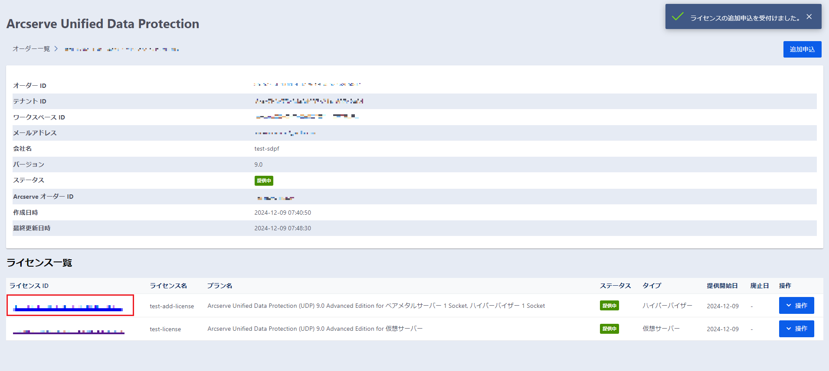Screen dimensions: 829x371
Task: Click the テナント ID label
Action: tap(29, 101)
